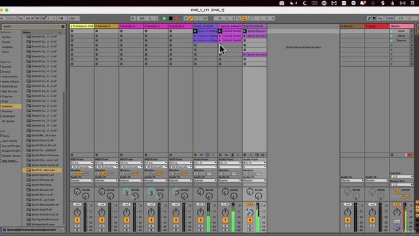Toggle track 8 activator button
Screen dimensions: 419x236
click(x=249, y=220)
